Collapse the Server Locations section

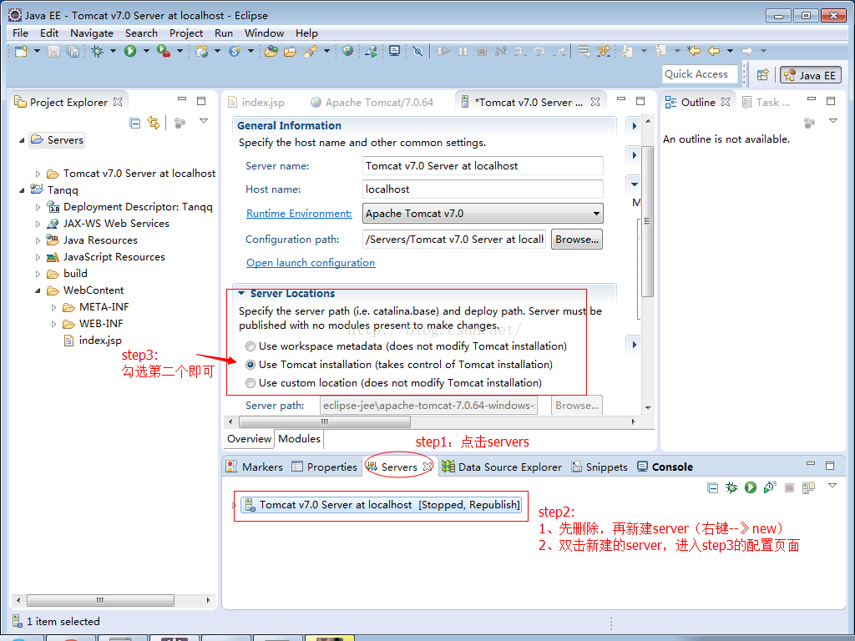(x=241, y=294)
